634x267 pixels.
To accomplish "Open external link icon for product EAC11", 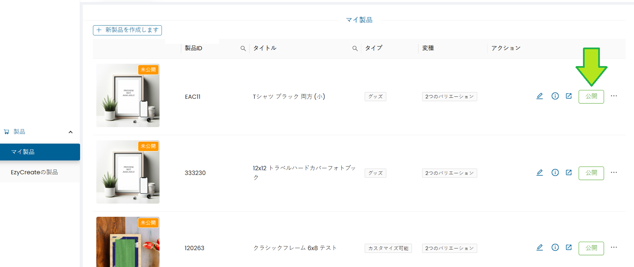I will (x=569, y=96).
